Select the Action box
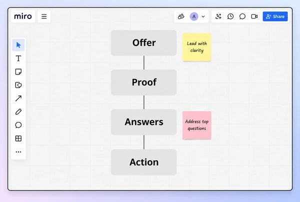Screen dimensions: 300x202 point(144,162)
